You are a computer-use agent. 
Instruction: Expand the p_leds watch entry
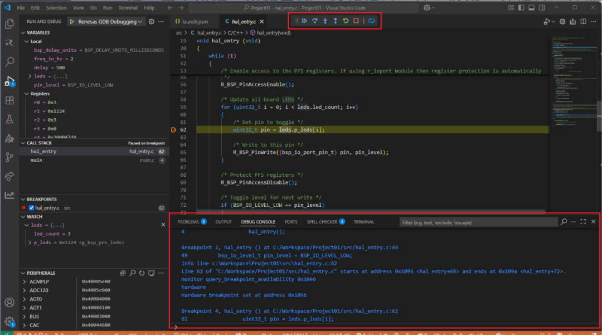click(30, 242)
